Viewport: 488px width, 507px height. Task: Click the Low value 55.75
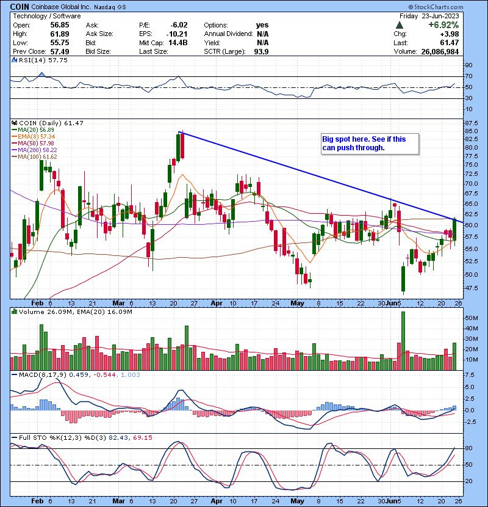point(59,43)
